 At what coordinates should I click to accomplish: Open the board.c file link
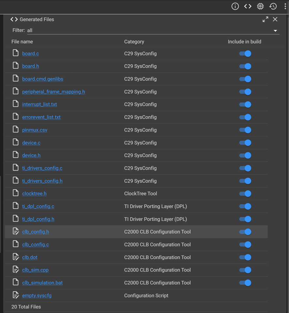(30, 54)
